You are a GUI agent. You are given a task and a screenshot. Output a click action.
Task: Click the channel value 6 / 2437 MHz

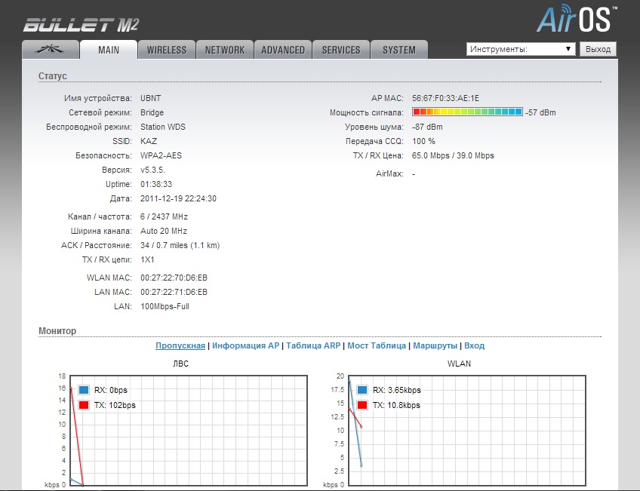tap(164, 216)
